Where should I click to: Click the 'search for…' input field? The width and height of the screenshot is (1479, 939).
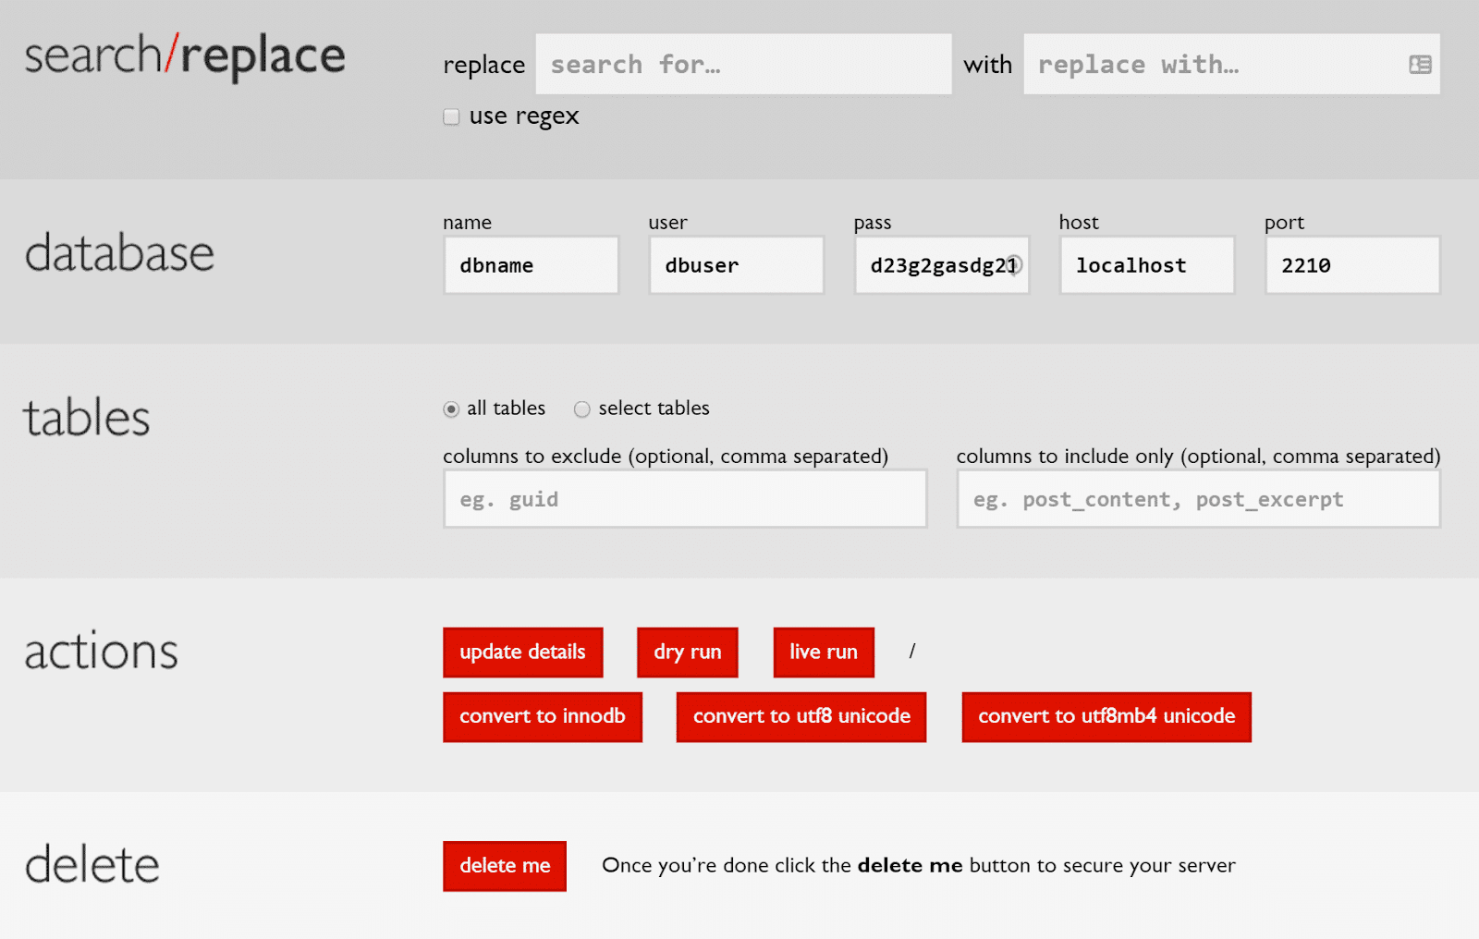[743, 64]
